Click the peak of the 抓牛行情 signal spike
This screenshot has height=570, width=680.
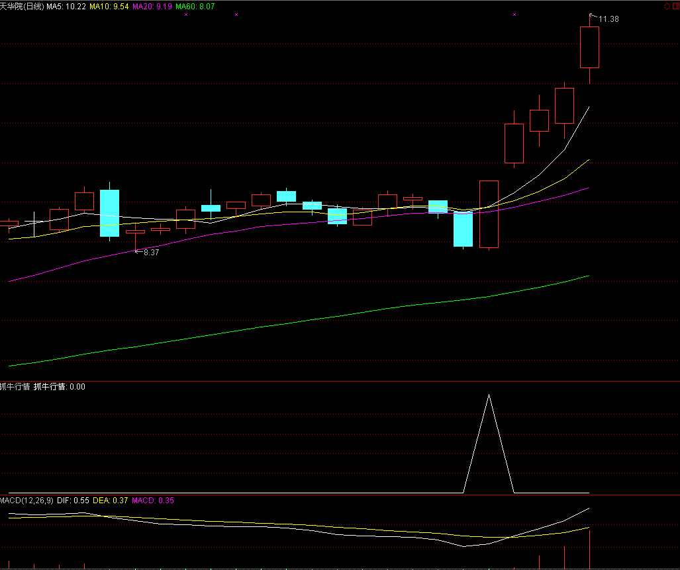(489, 395)
